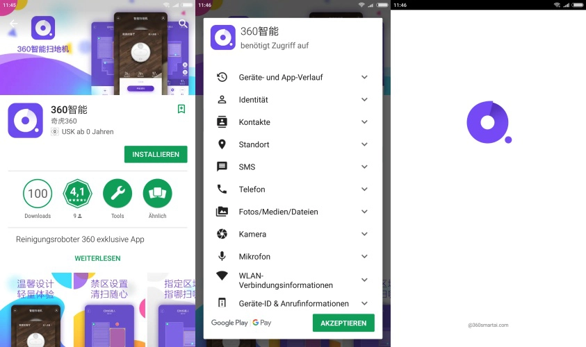Tap the battery icon in splash screen status bar
The width and height of the screenshot is (586, 347).
coord(577,5)
